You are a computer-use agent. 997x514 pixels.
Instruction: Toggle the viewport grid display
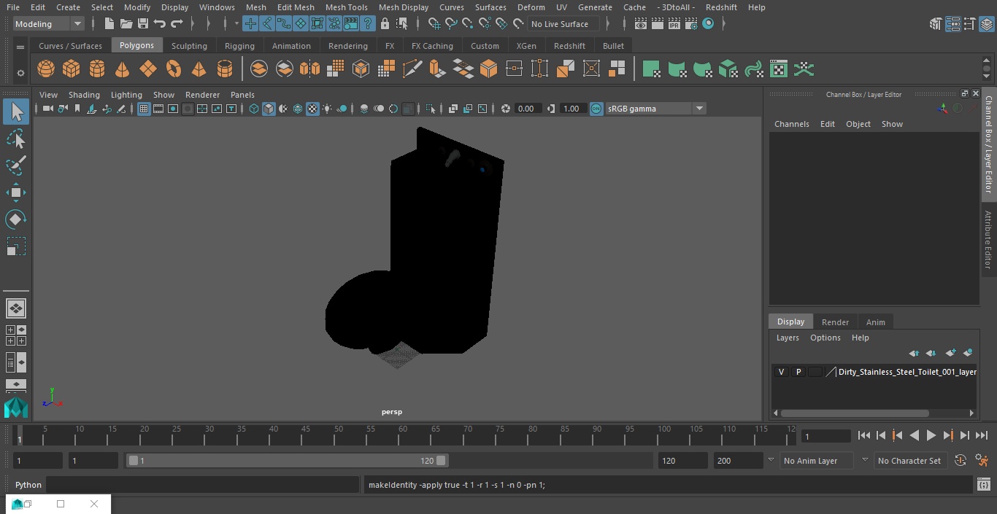point(144,109)
